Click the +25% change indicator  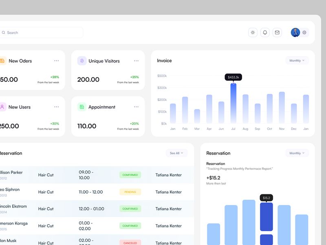(134, 77)
